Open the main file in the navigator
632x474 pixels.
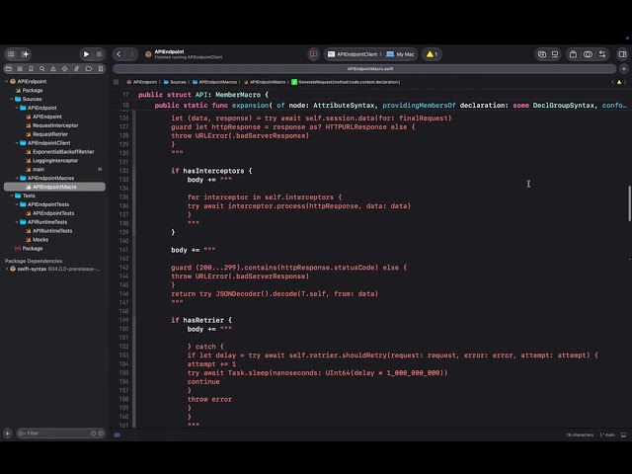36,169
